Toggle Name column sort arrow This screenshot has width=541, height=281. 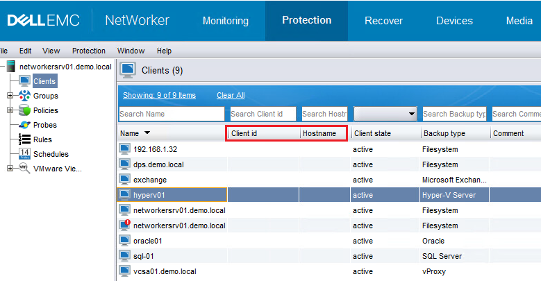pyautogui.click(x=147, y=133)
